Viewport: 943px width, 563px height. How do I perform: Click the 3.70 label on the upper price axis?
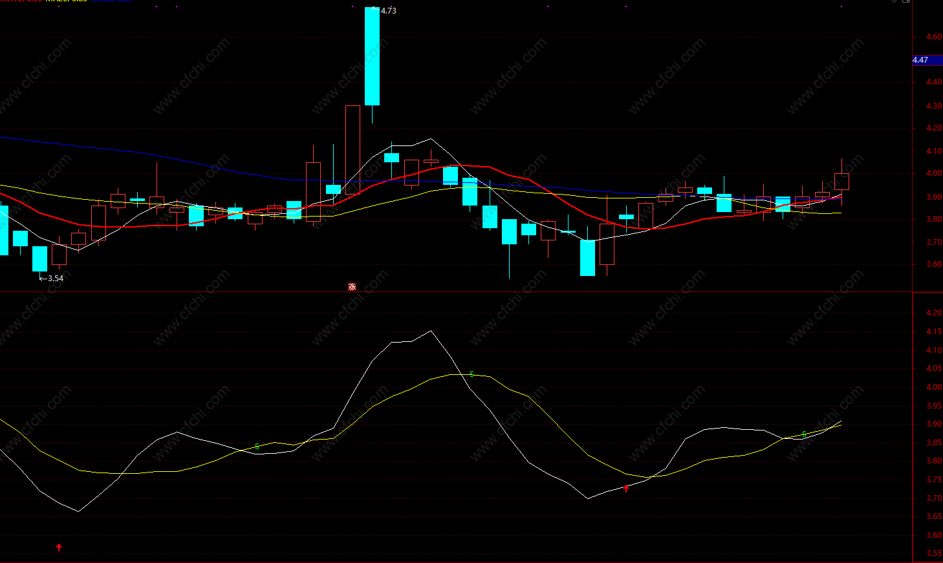click(x=934, y=242)
